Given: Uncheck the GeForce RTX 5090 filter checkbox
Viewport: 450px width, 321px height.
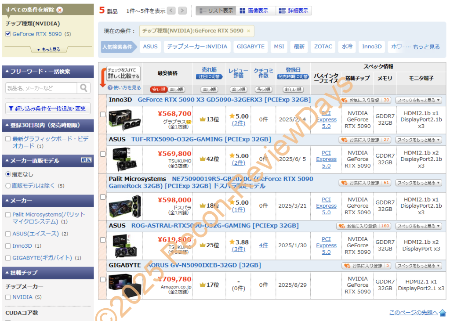Looking at the screenshot, I should pos(8,33).
